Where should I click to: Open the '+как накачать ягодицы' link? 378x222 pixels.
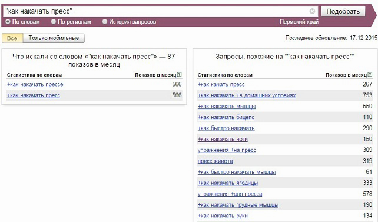[228, 183]
